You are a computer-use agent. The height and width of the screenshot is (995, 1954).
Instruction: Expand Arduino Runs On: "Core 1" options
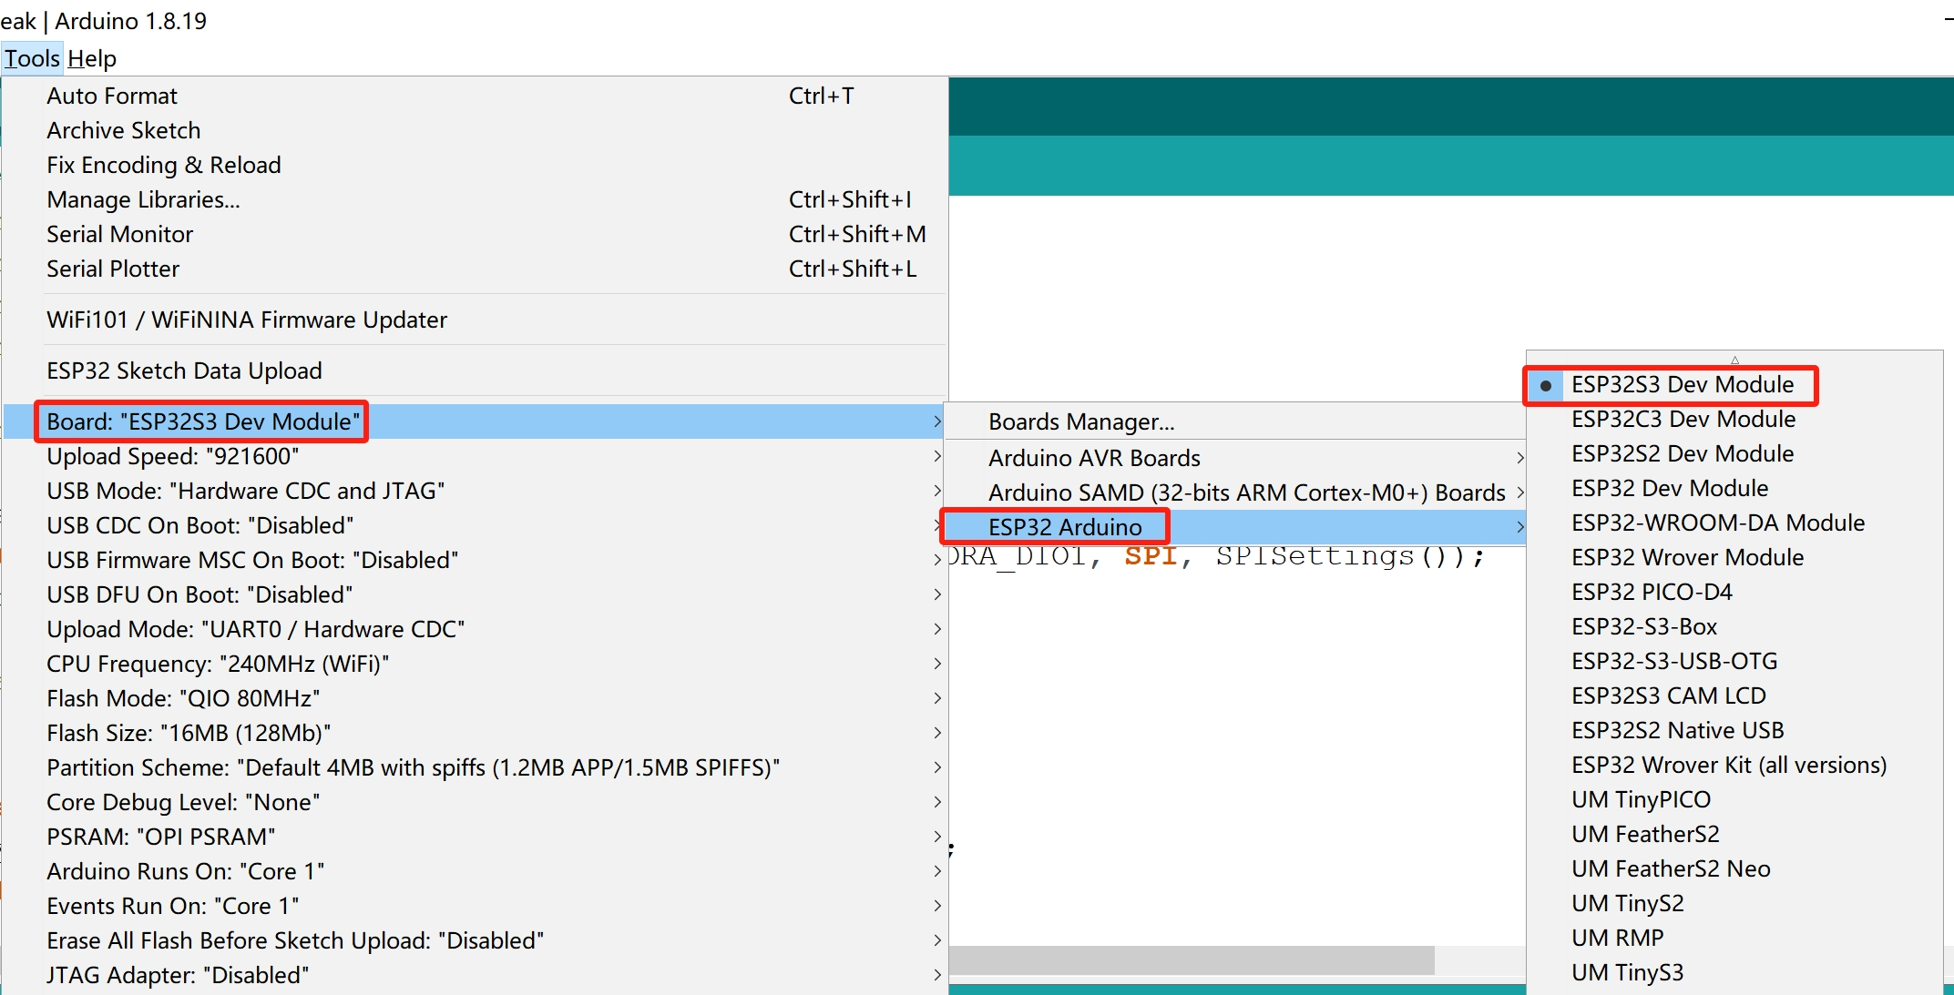pos(474,871)
